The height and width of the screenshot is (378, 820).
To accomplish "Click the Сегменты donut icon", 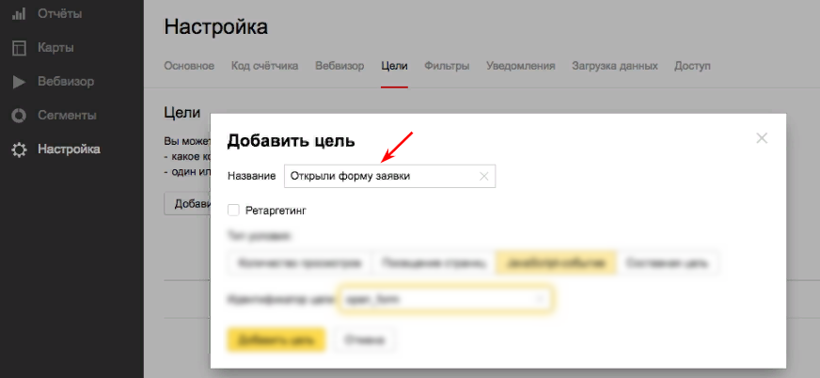I will point(19,116).
